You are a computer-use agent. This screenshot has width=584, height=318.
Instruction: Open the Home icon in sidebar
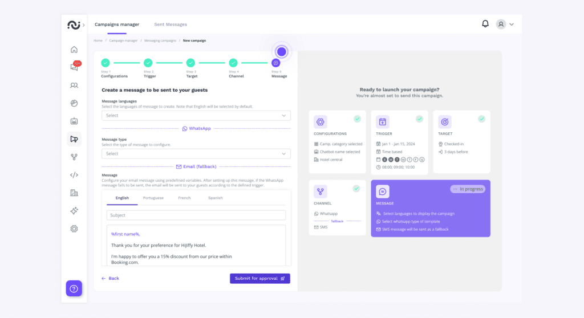(x=74, y=50)
